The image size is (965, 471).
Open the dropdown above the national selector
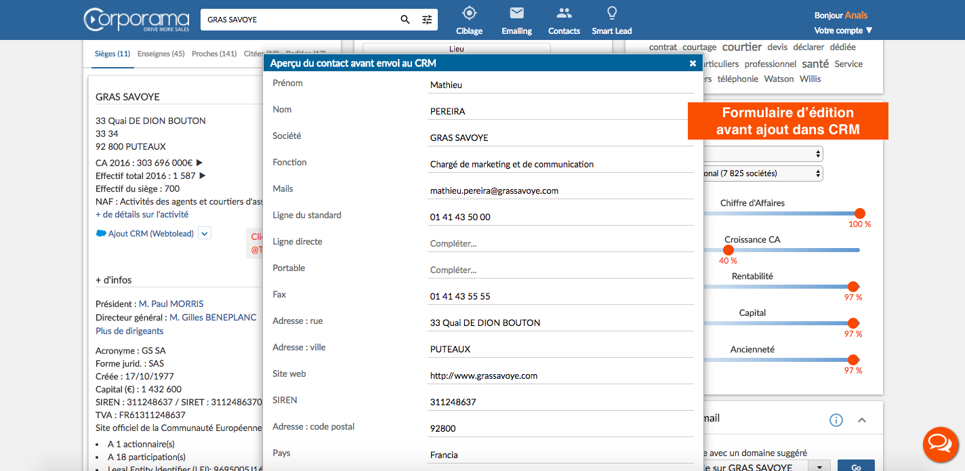(x=762, y=154)
